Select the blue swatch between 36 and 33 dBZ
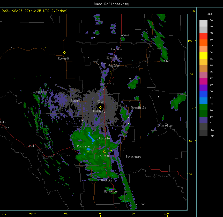The image size is (223, 217). pyautogui.click(x=203, y=94)
